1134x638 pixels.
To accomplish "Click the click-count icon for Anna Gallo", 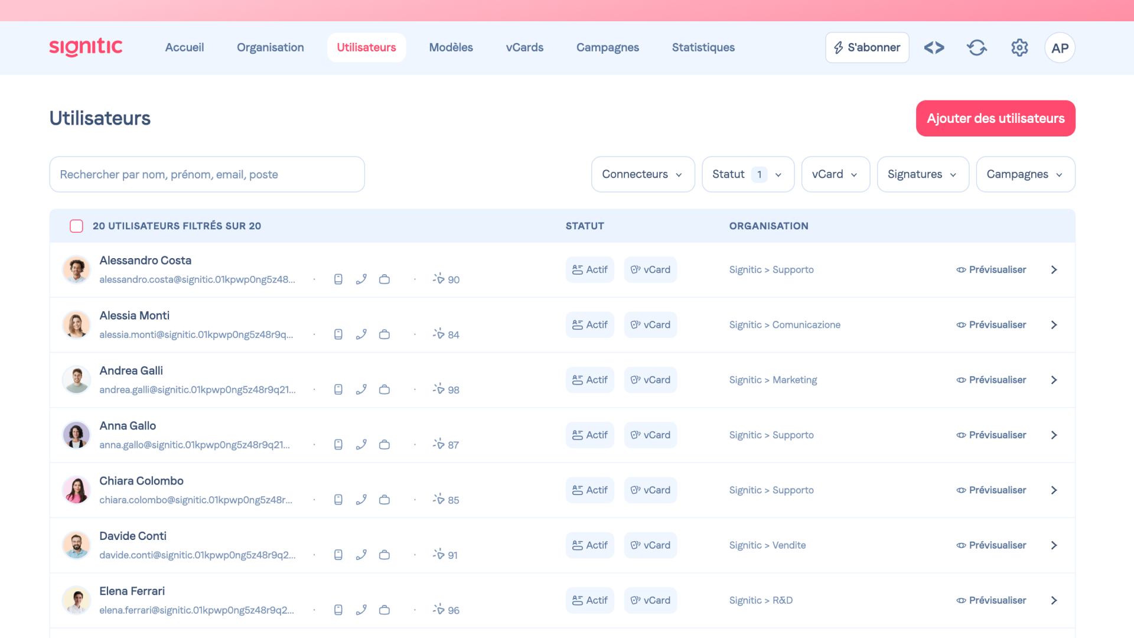I will coord(439,444).
